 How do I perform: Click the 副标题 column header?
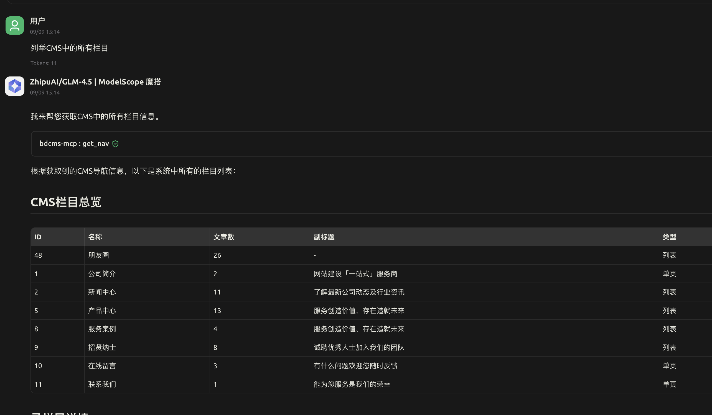[x=324, y=237]
